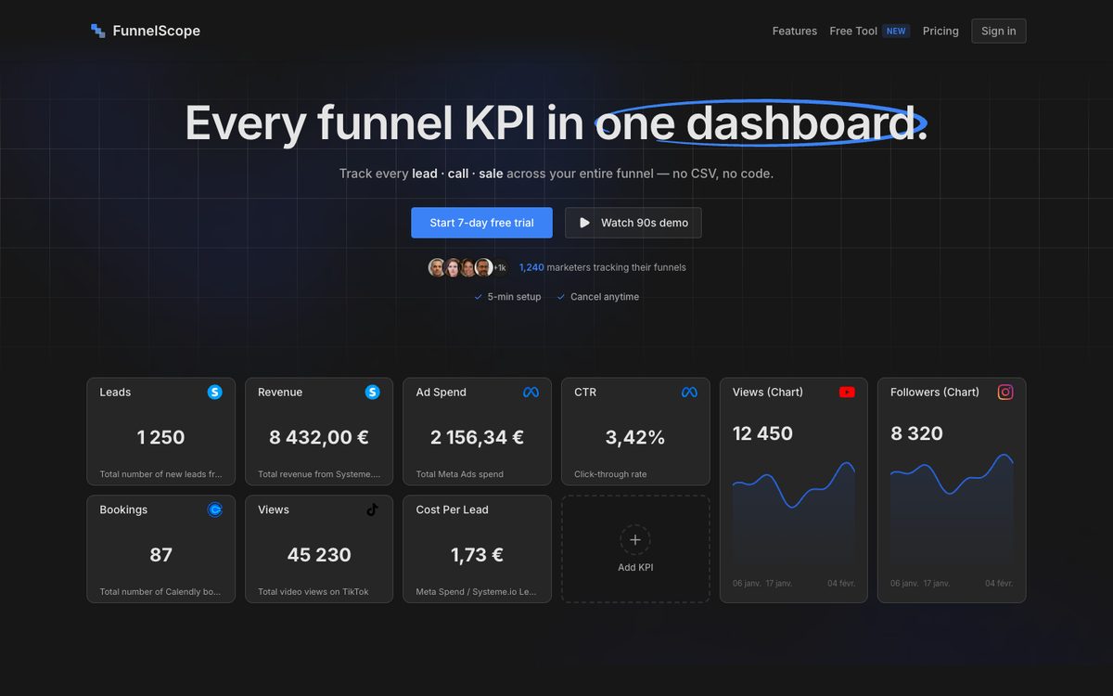The width and height of the screenshot is (1113, 696).
Task: Click the checkmark beside 5-min setup
Action: click(x=479, y=297)
